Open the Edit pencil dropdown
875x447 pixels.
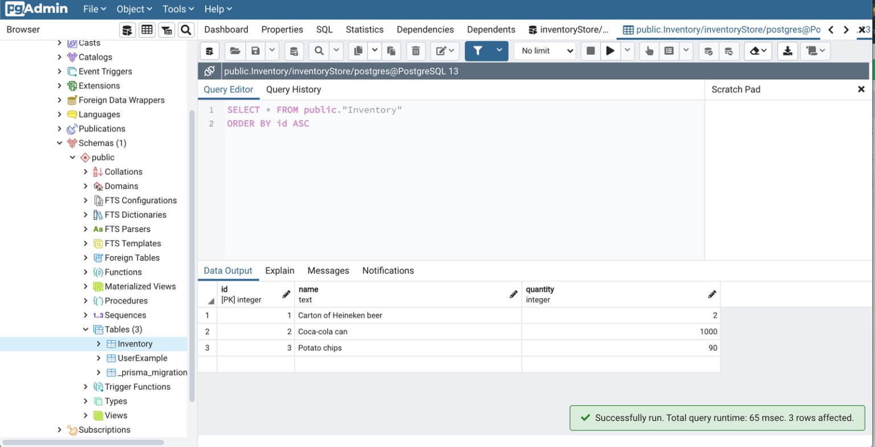[445, 51]
